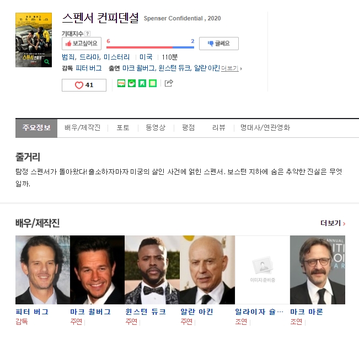Click the fourth light green share icon
Screen dimensions: 359x338
point(153,83)
